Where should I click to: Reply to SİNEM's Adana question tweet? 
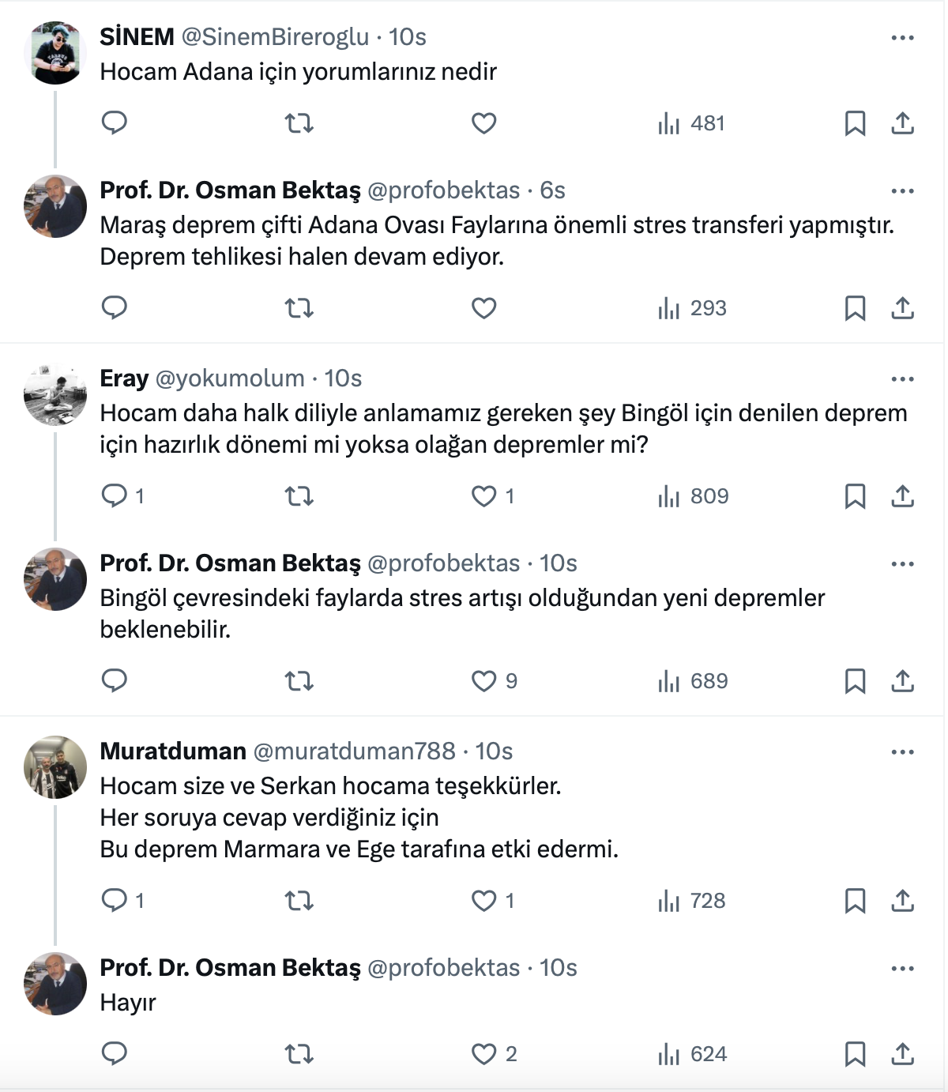[115, 123]
